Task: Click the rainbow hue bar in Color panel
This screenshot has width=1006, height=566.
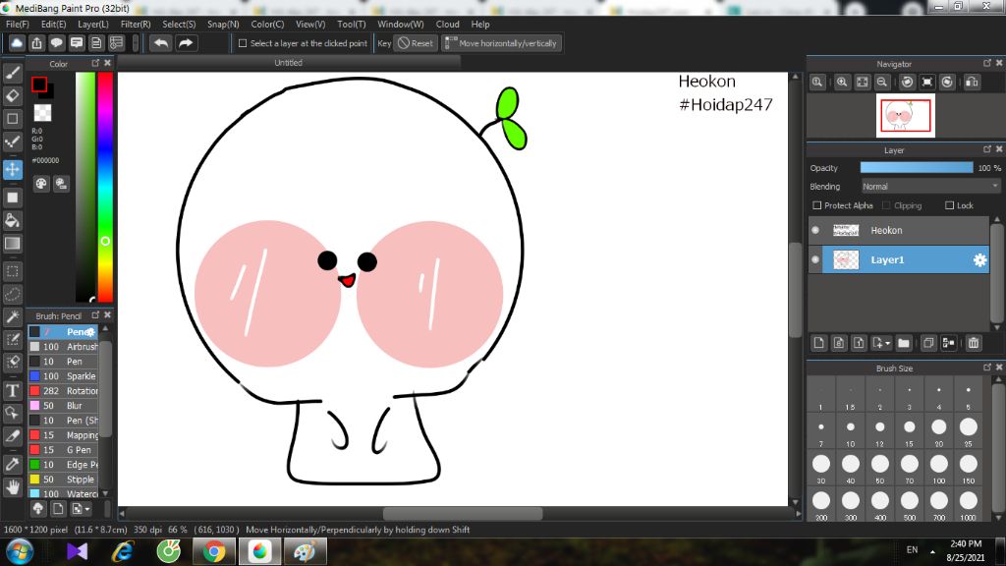Action: tap(105, 187)
